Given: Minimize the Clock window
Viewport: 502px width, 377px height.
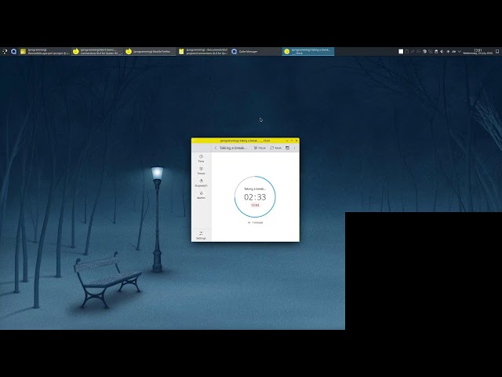Looking at the screenshot, I should [287, 141].
